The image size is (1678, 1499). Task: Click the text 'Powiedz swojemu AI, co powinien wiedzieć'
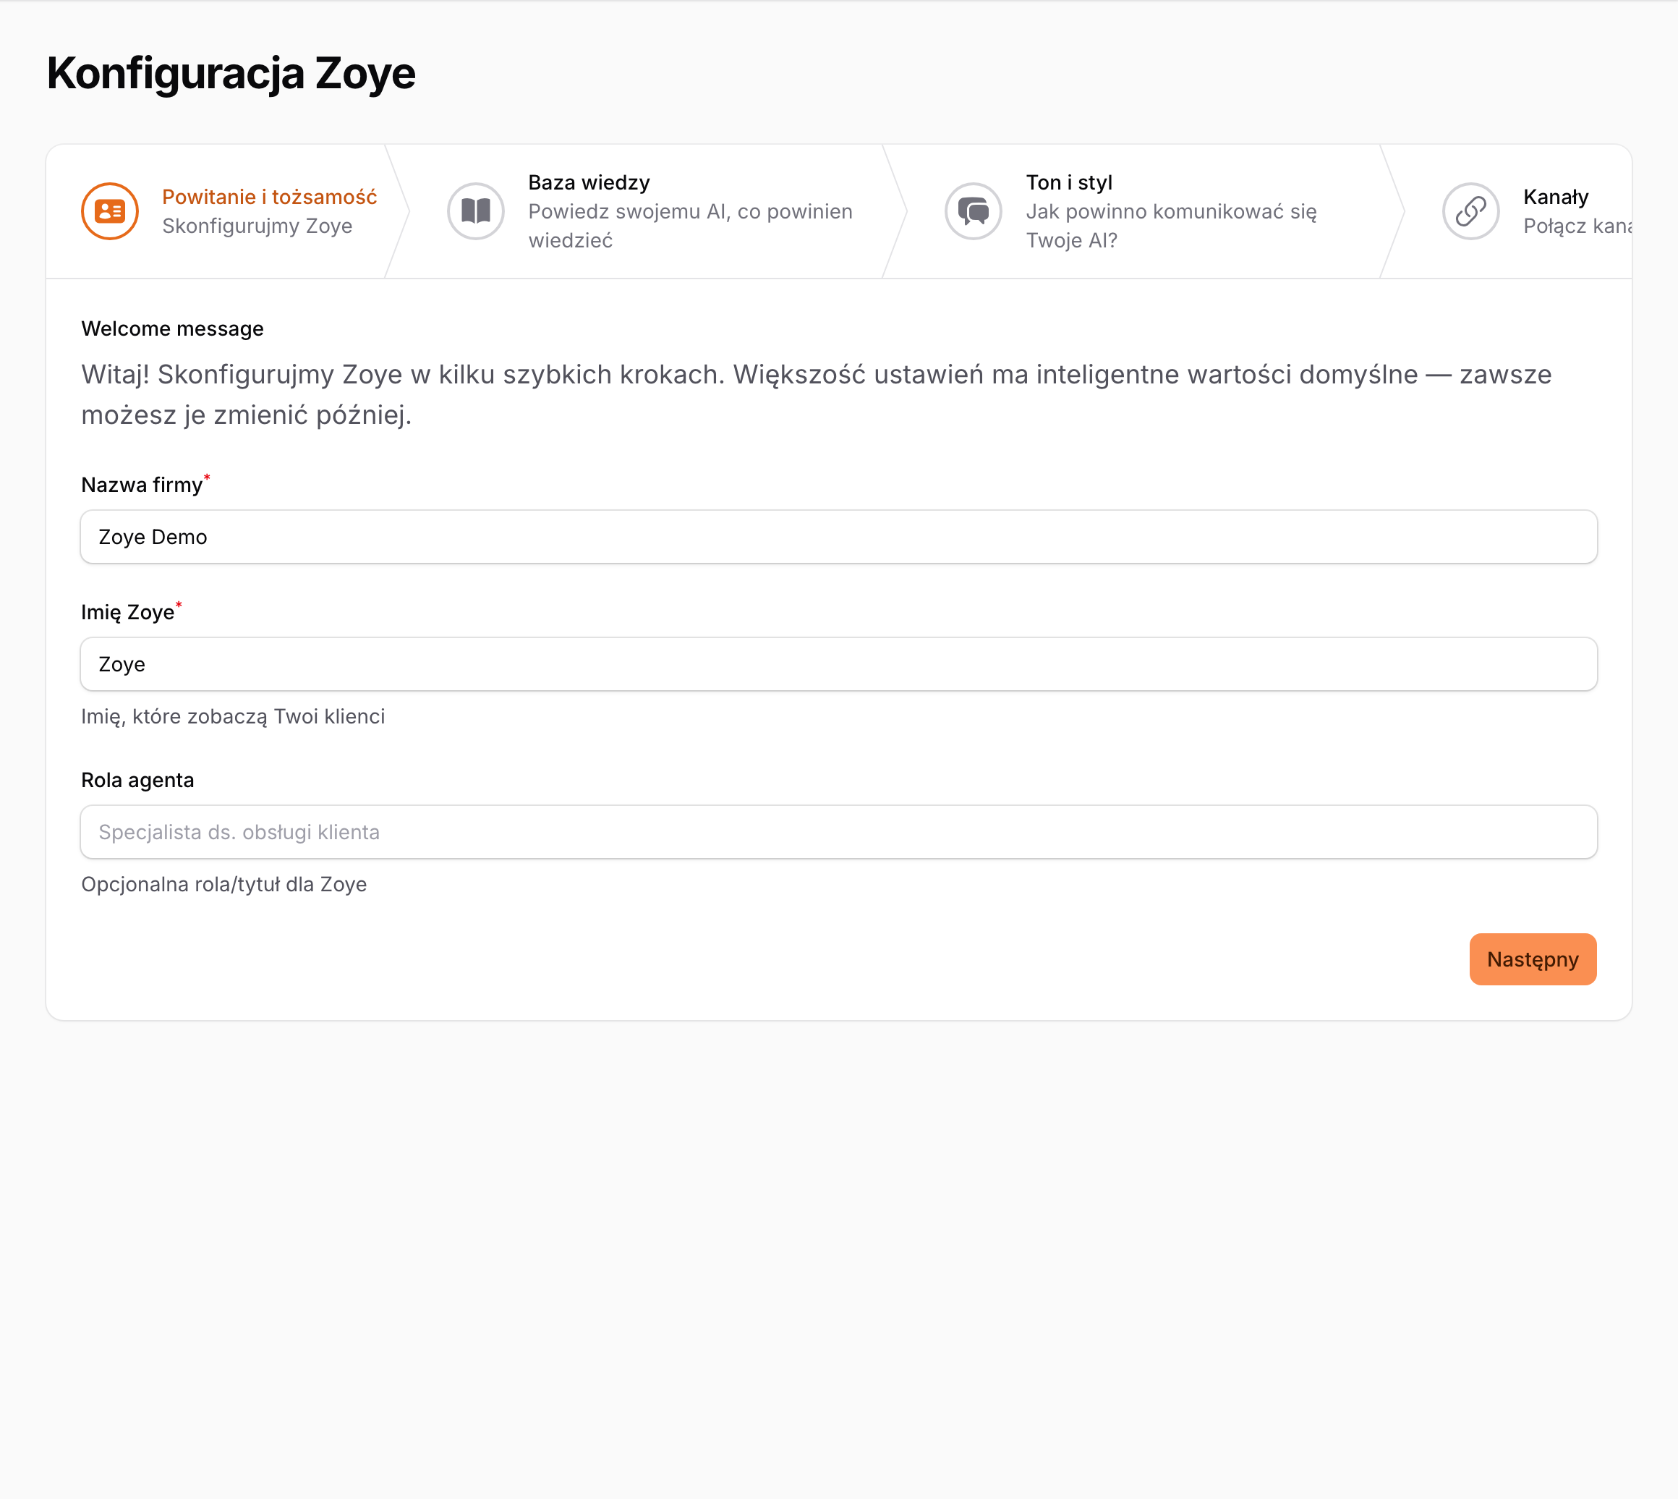690,226
